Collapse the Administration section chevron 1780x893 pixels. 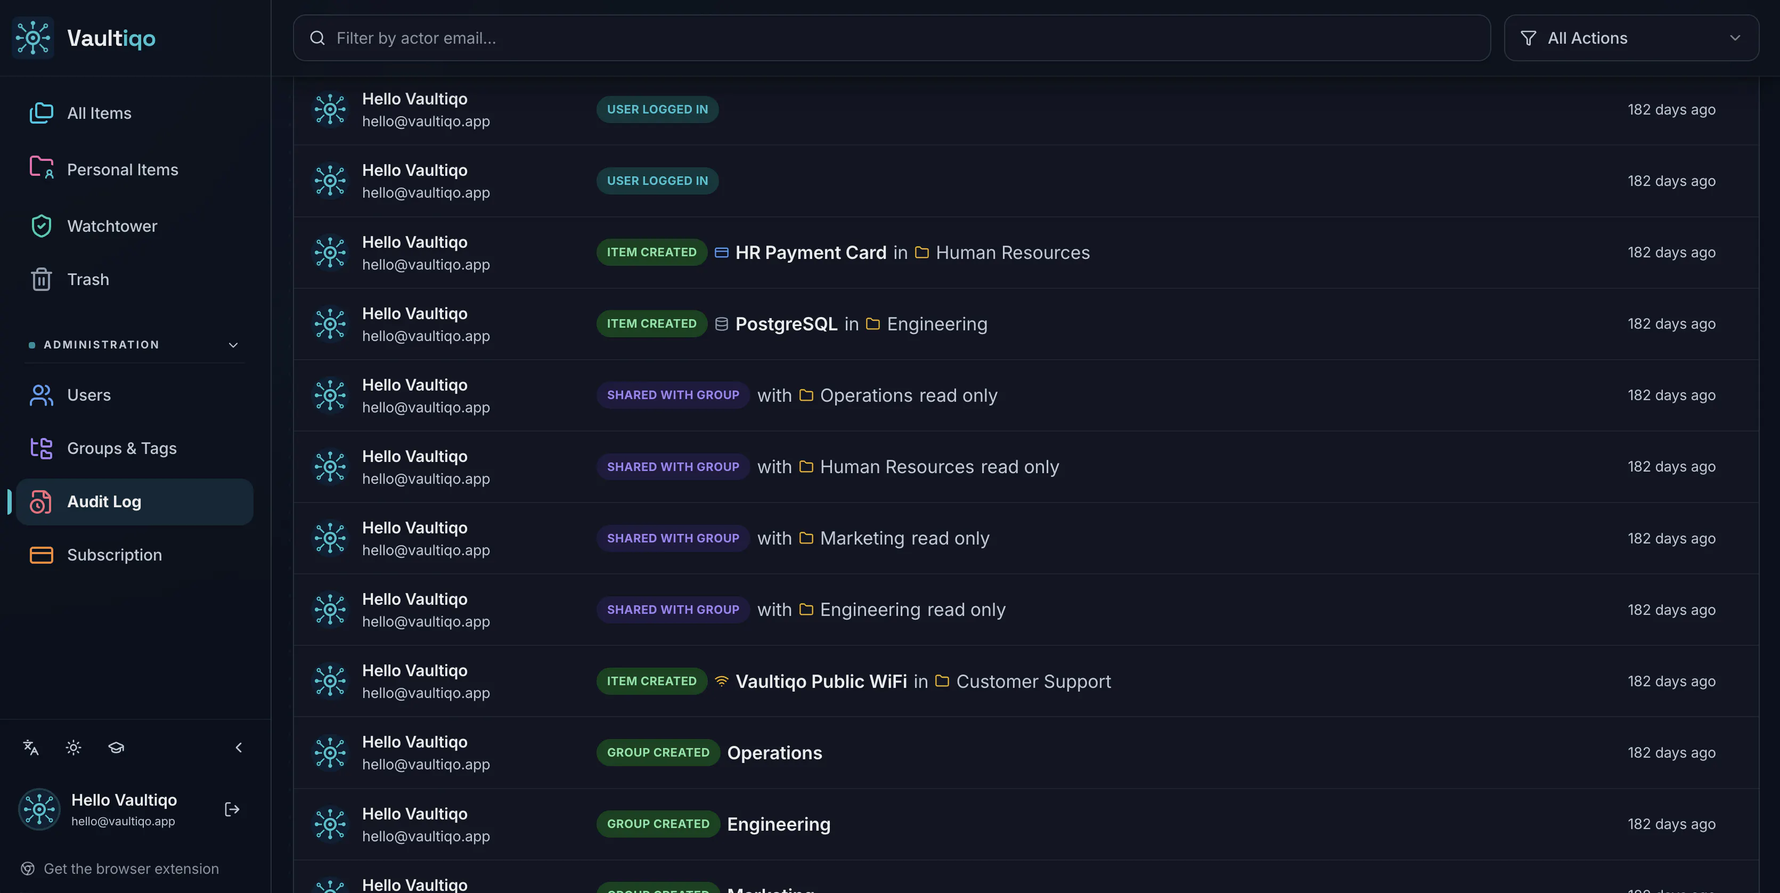233,345
